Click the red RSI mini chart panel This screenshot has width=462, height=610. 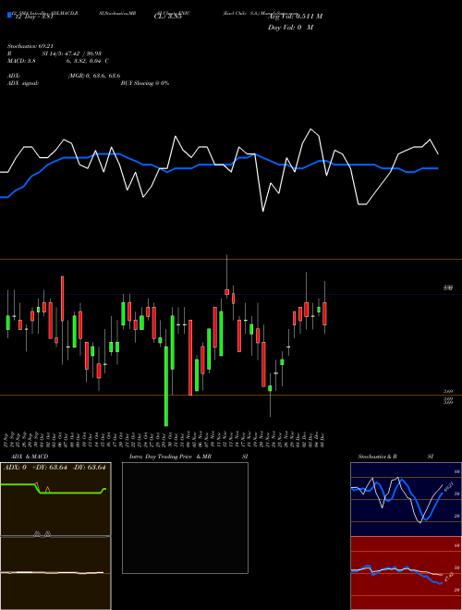406,573
